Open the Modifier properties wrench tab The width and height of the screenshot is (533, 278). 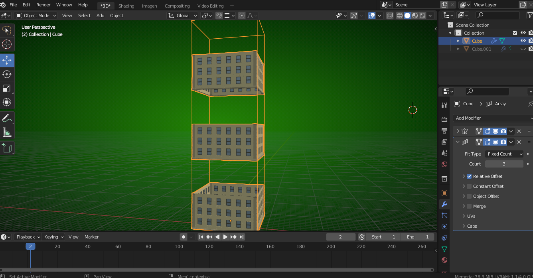[444, 204]
